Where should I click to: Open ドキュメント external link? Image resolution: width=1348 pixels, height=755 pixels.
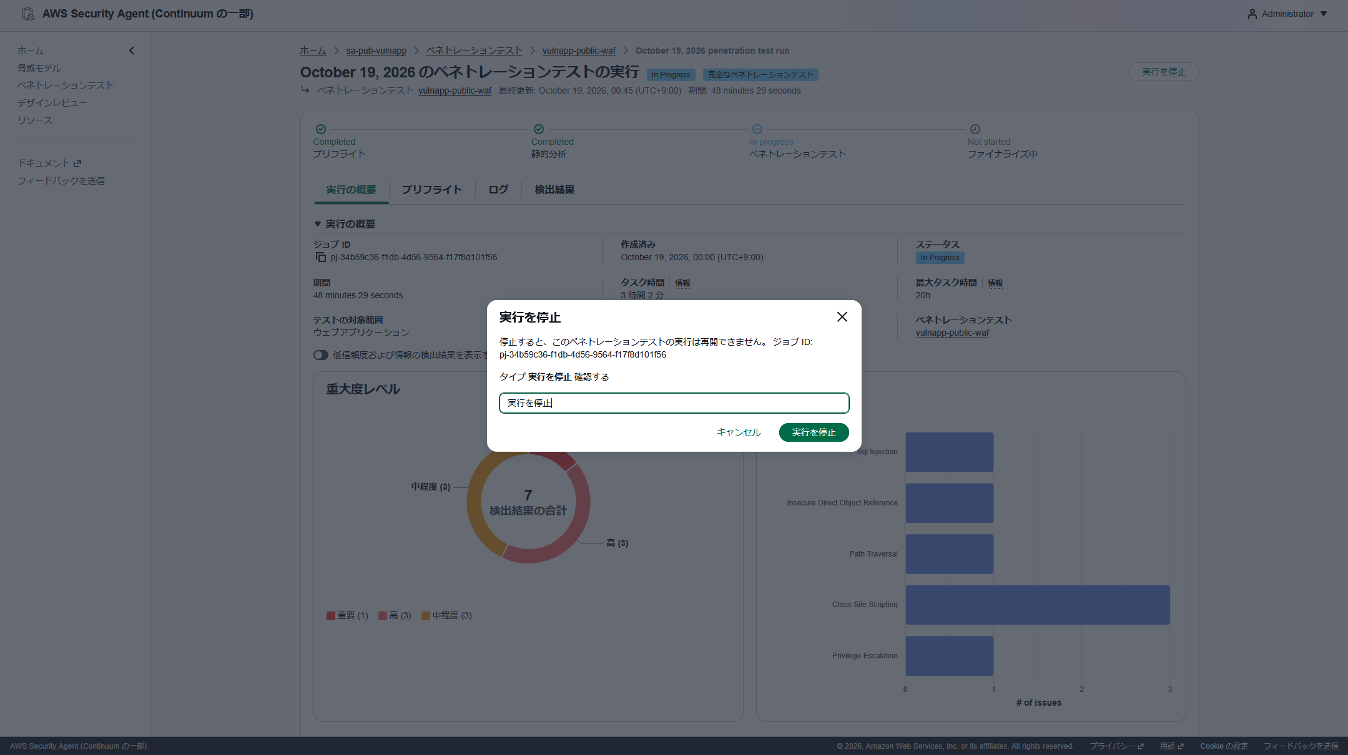49,163
